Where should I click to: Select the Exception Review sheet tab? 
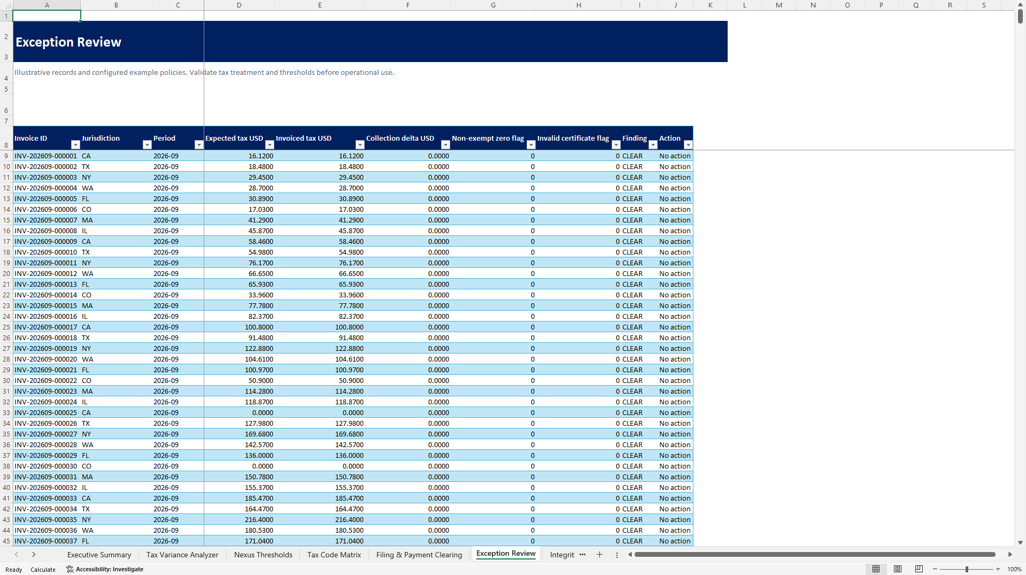tap(506, 554)
